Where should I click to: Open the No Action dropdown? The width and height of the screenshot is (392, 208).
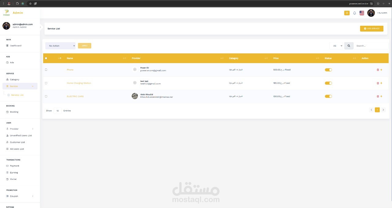60,46
